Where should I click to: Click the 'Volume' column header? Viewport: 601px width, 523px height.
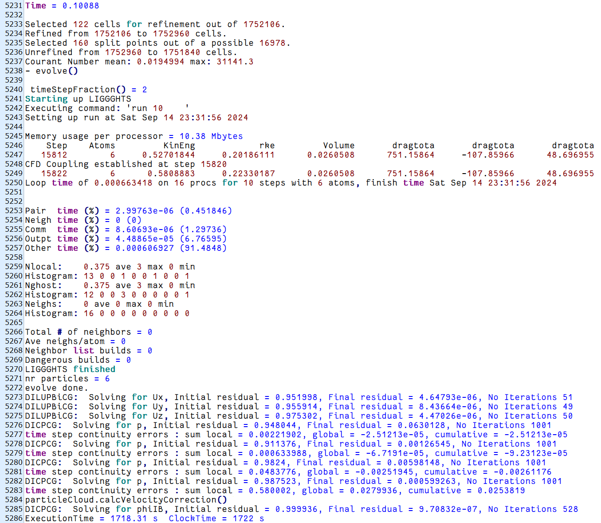[x=339, y=146]
